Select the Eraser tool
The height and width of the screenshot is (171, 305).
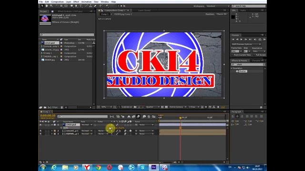95,6
